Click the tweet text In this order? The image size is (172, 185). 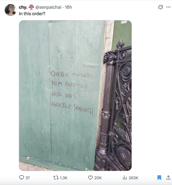pos(32,14)
